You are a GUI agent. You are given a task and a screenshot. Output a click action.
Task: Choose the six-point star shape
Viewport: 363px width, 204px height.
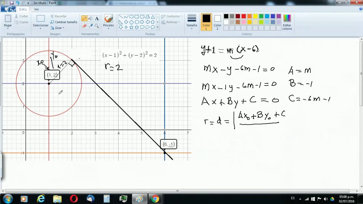[137, 27]
